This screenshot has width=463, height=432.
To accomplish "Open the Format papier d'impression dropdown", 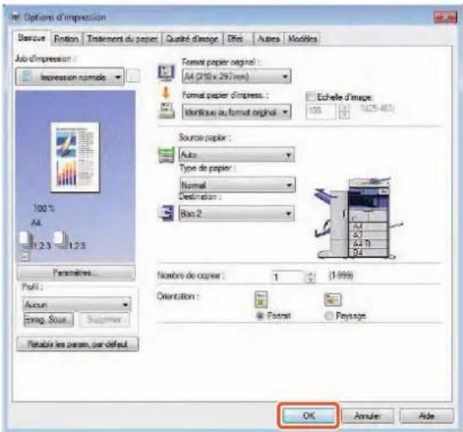I will (x=237, y=111).
